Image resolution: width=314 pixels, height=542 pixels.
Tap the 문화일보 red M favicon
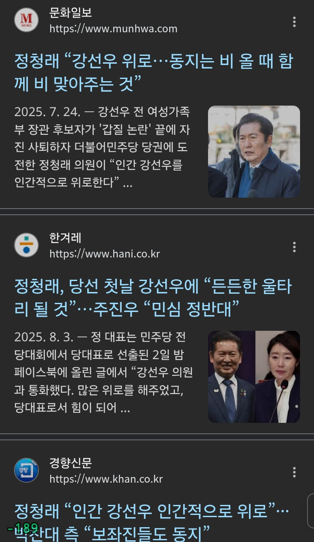[x=27, y=20]
